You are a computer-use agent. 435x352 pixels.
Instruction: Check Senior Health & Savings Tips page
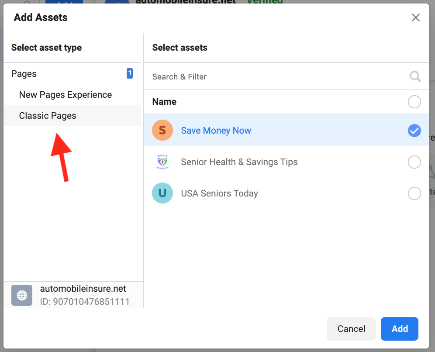[x=414, y=162]
